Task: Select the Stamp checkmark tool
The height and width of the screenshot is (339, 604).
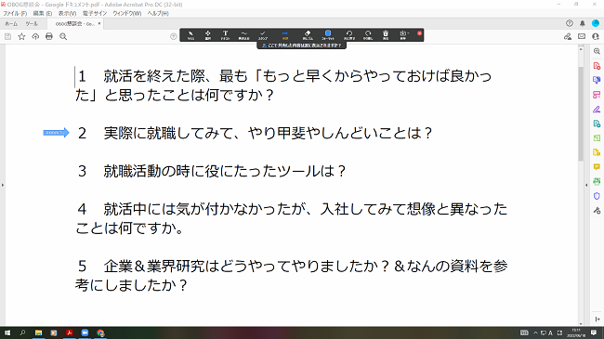Action: coord(263,35)
